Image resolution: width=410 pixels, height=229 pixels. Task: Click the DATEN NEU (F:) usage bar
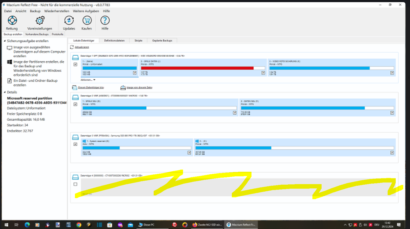click(x=317, y=108)
